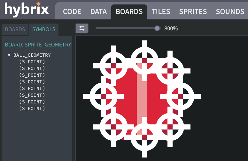Select the first S_POINT entry in the tree
This screenshot has width=248, height=161.
coord(32,62)
